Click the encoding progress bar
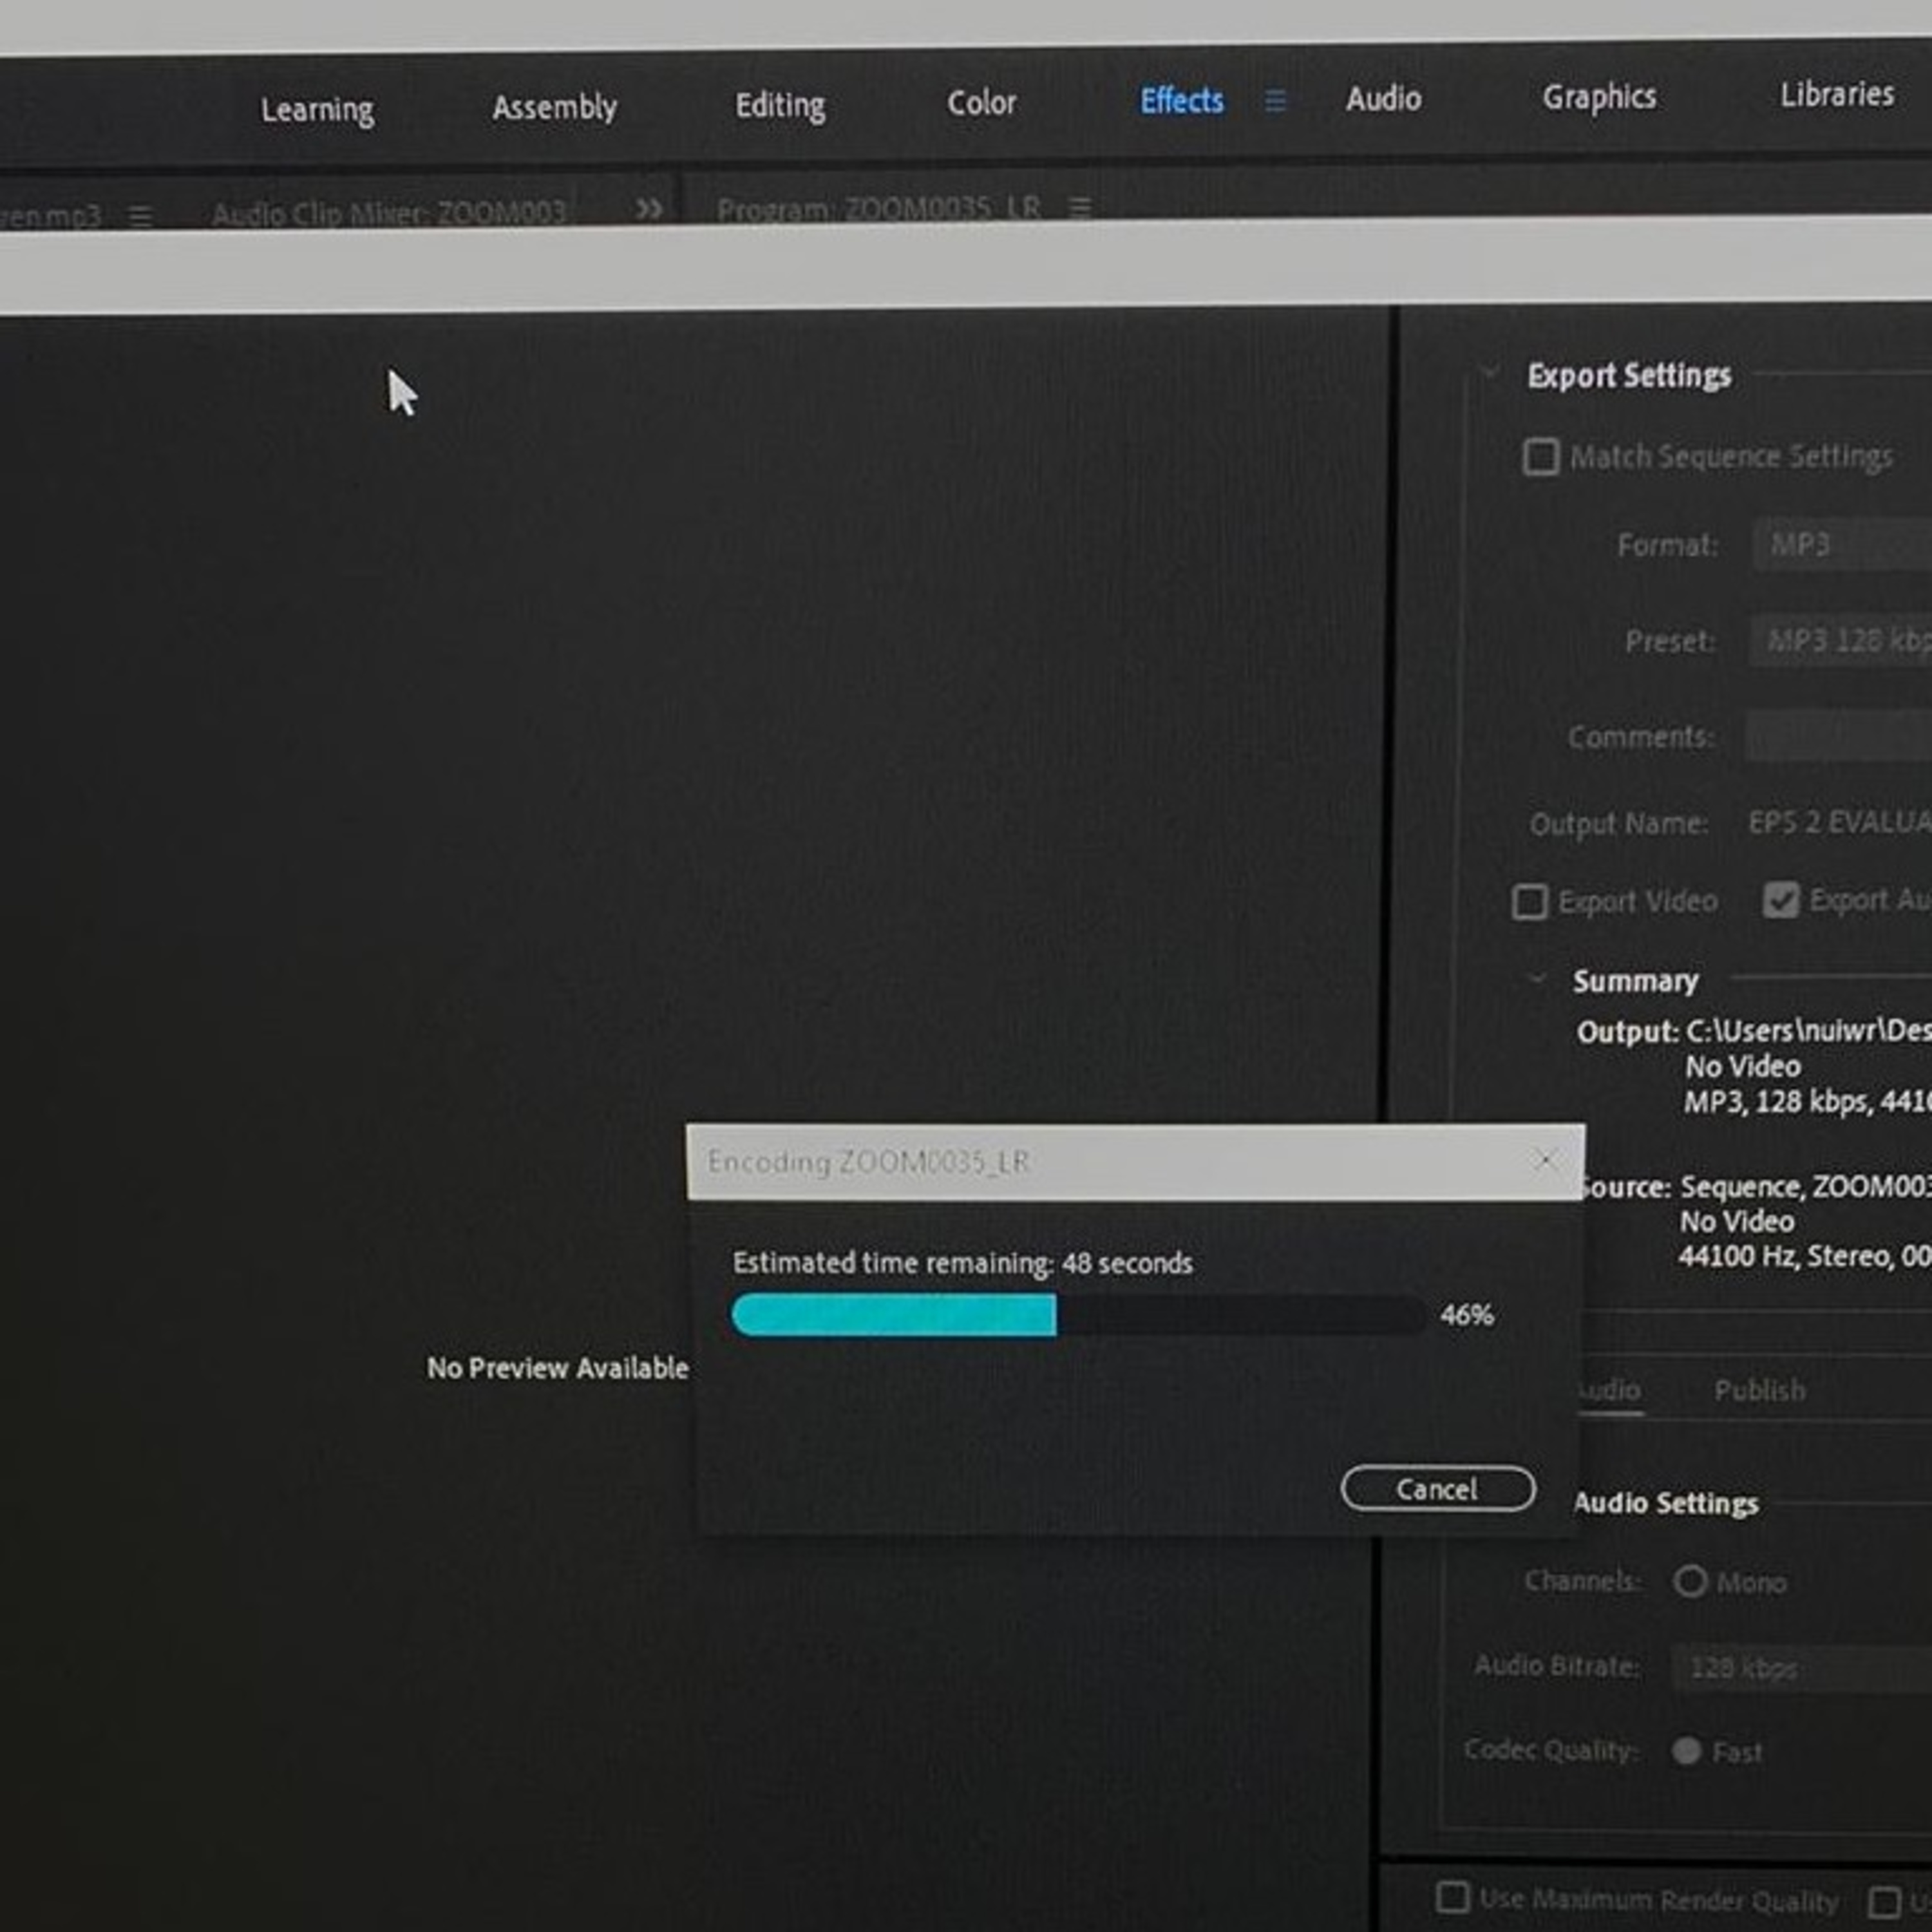Viewport: 1932px width, 1932px height. (x=1078, y=1315)
